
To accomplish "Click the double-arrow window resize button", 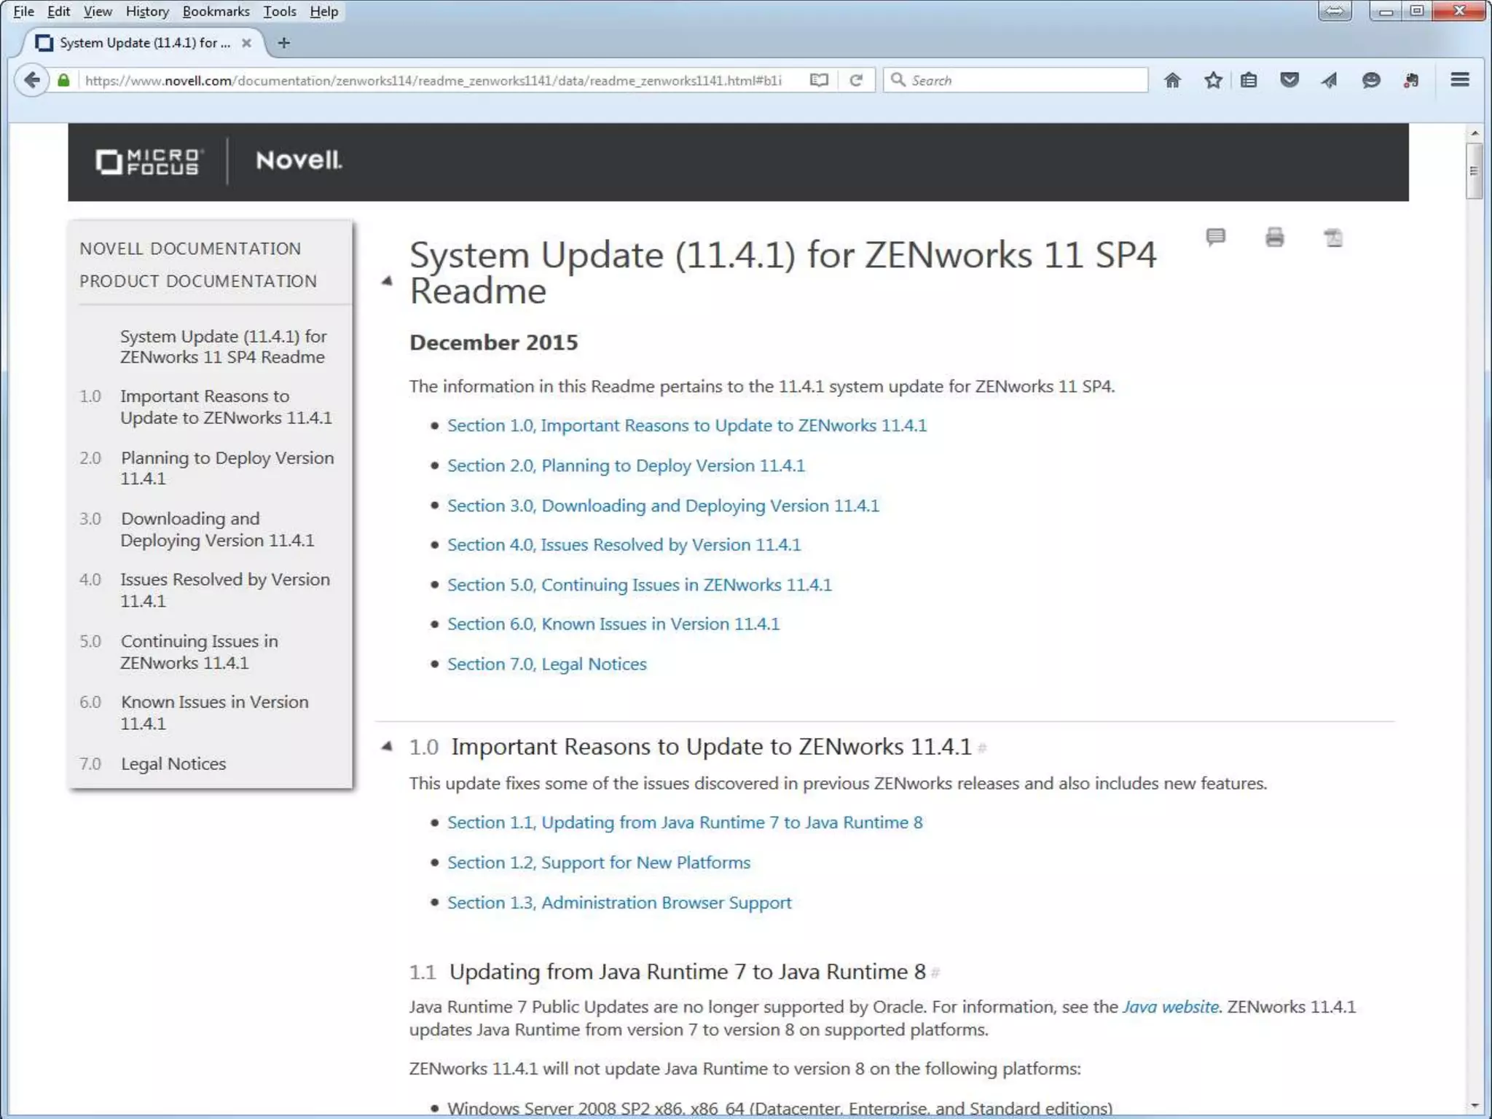I will [x=1335, y=11].
